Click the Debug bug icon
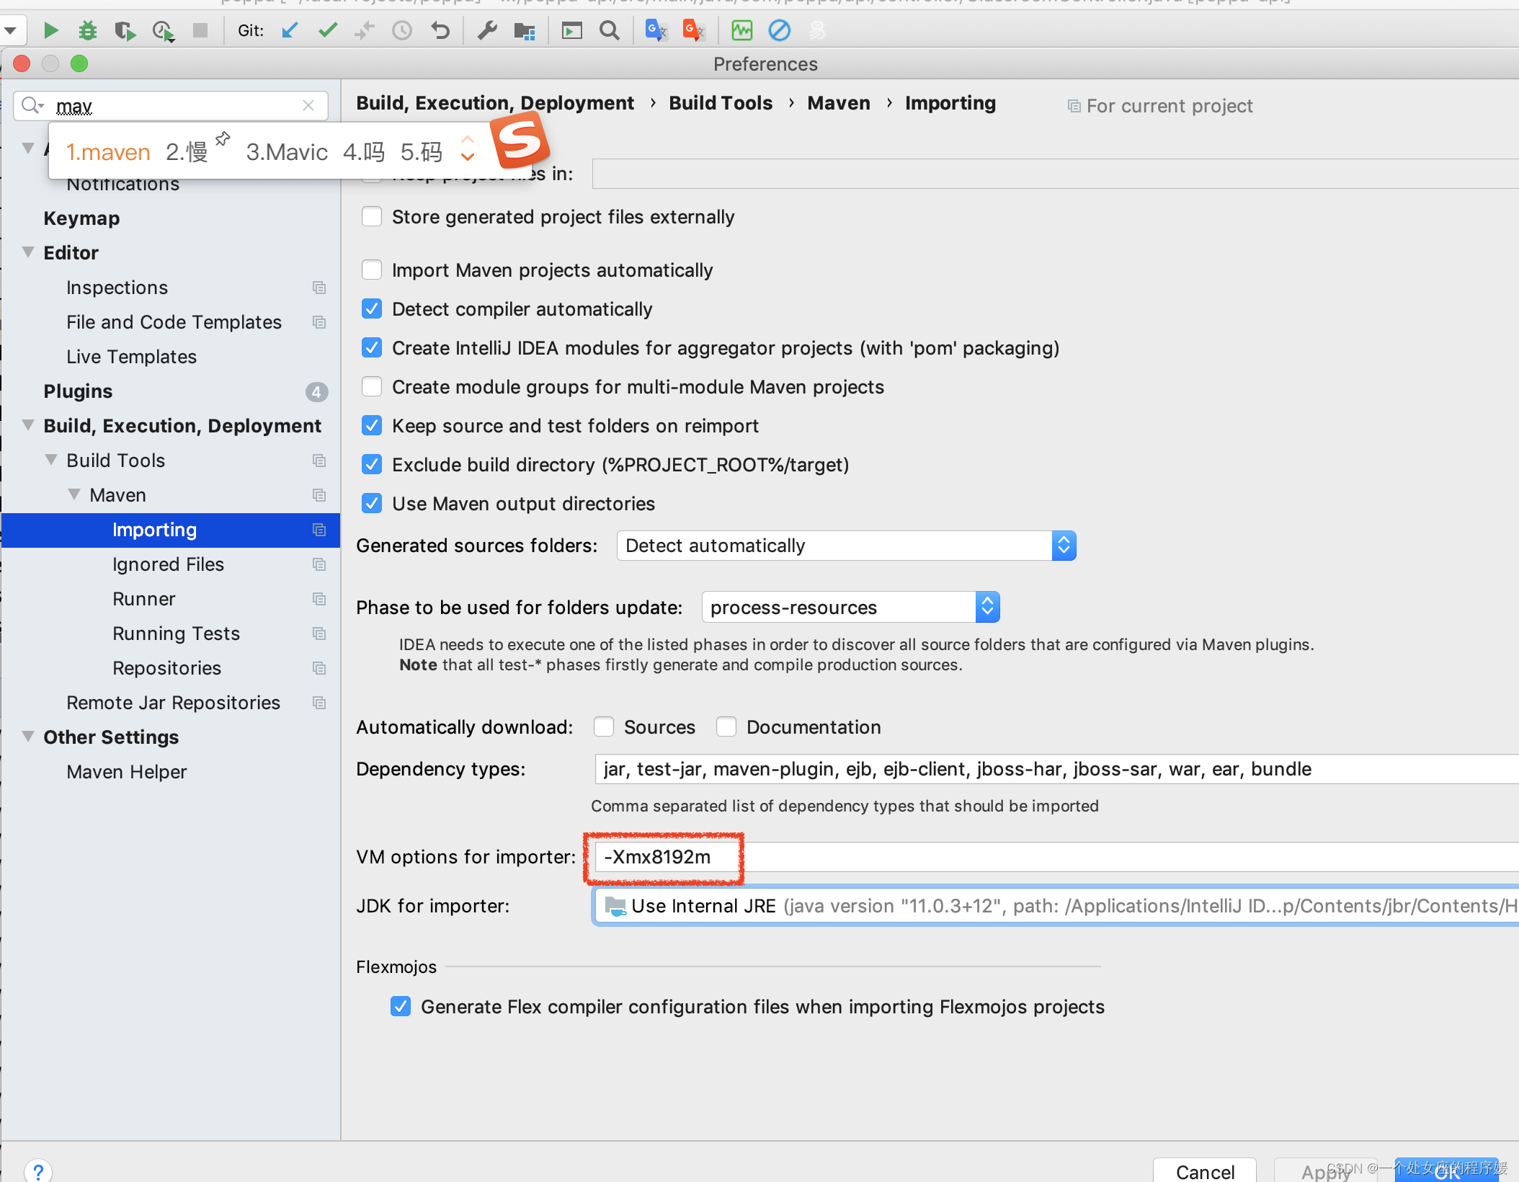1519x1182 pixels. (88, 30)
